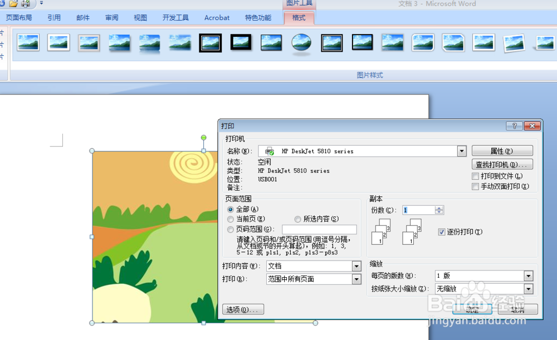Open quick access toolbar customize arrow

pos(41,3)
